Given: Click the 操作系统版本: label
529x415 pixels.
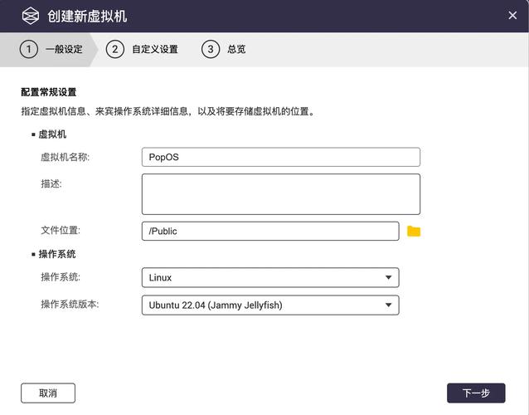Looking at the screenshot, I should pos(70,305).
